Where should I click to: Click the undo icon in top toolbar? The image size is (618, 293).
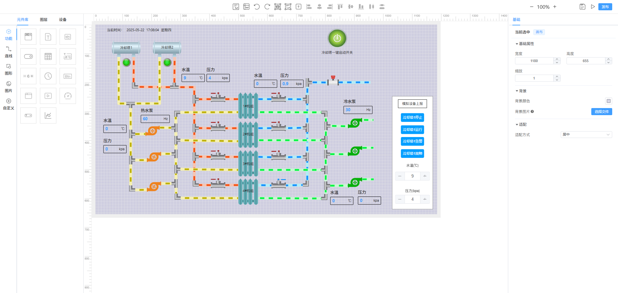point(257,7)
